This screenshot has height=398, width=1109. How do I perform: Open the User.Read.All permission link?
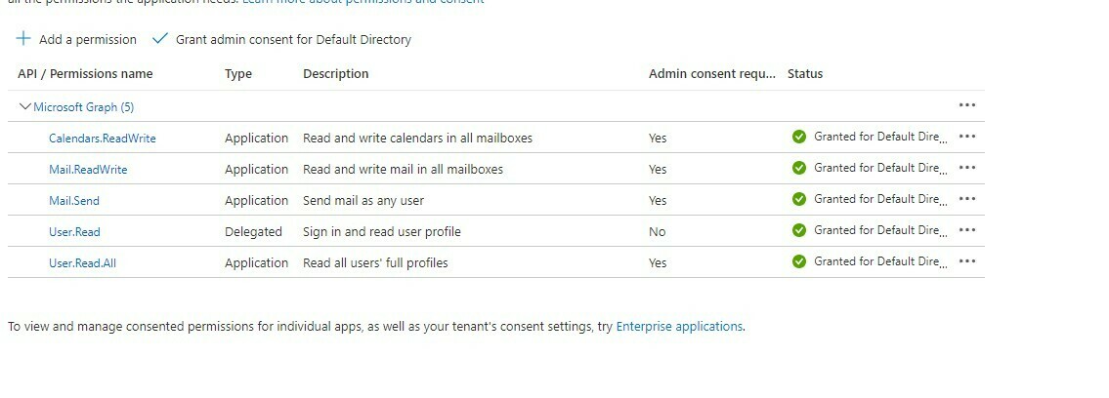83,262
